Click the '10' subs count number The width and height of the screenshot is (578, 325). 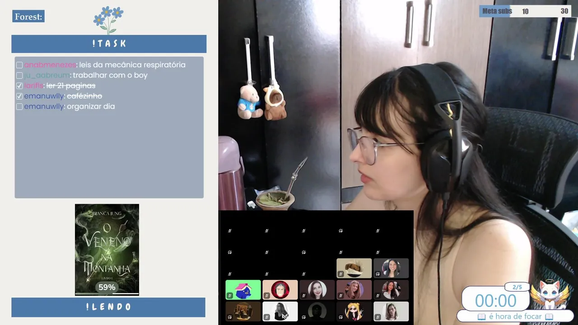[x=525, y=11]
